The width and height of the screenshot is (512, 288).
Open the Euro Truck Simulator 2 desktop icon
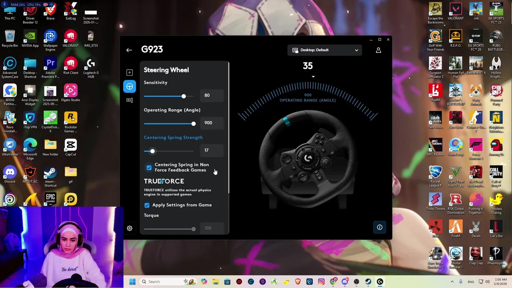(436, 258)
